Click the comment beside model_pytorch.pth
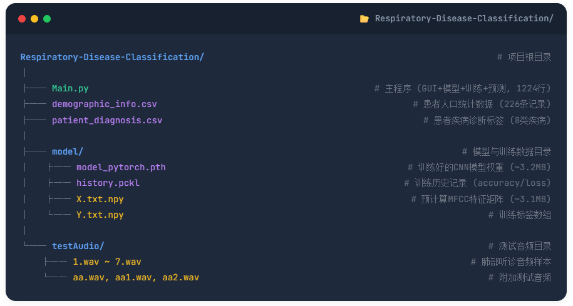The image size is (573, 306). click(479, 167)
